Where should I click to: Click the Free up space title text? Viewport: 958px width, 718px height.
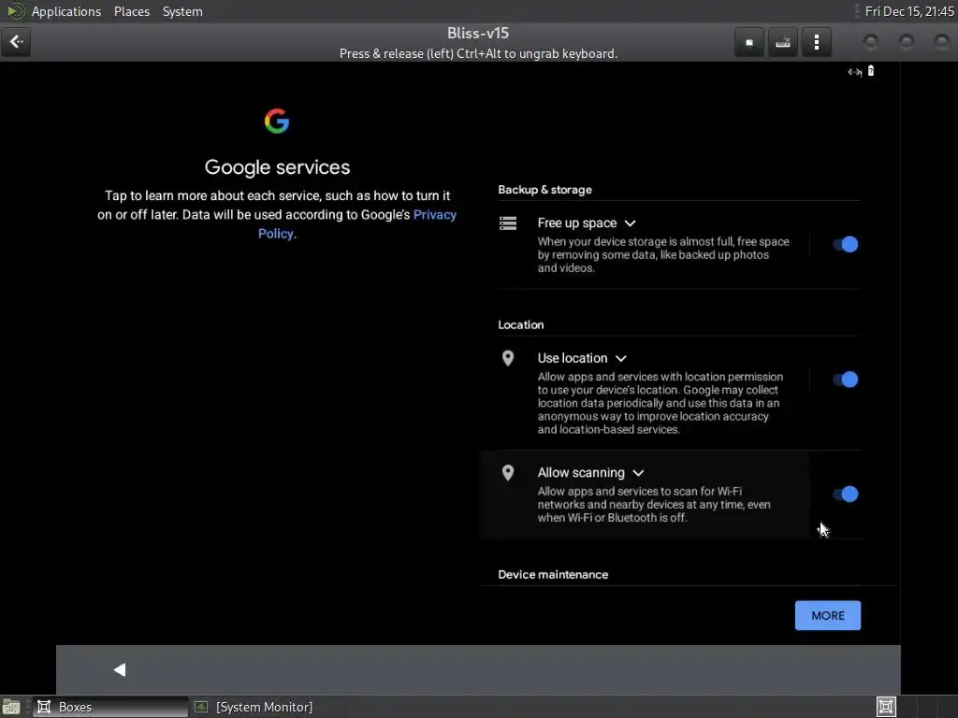[x=576, y=223]
